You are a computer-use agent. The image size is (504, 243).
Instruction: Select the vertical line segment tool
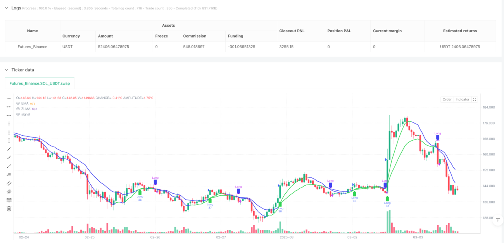[x=9, y=140]
